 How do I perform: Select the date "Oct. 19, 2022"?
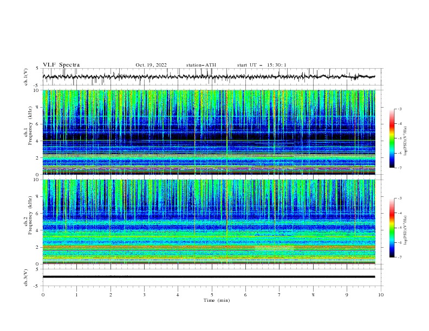151,65
